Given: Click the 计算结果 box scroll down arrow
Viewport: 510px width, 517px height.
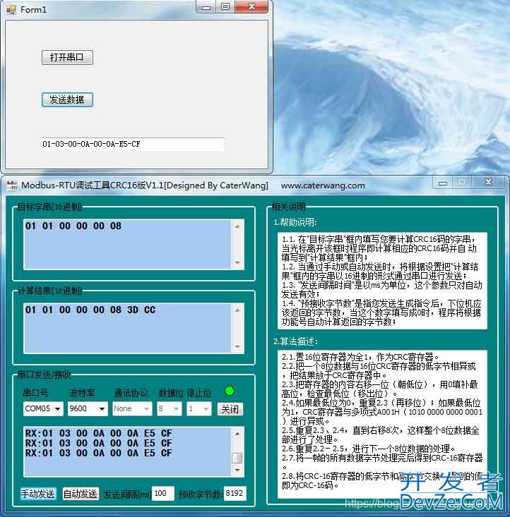Looking at the screenshot, I should pyautogui.click(x=237, y=346).
